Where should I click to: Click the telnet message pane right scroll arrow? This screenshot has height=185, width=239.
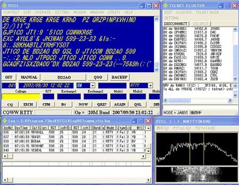(230, 100)
